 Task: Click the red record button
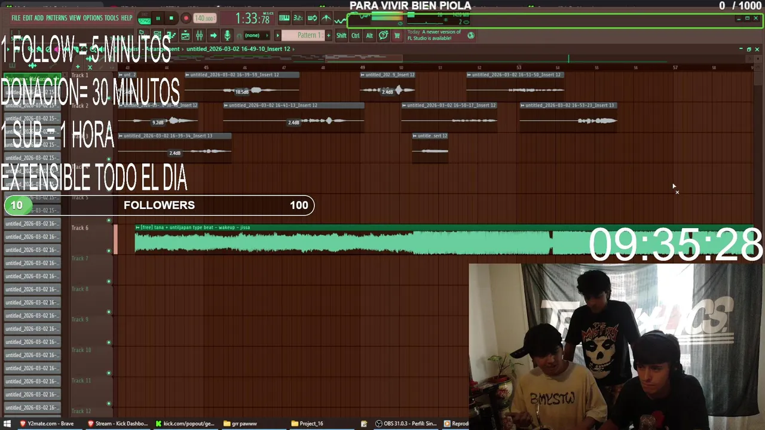(x=186, y=19)
